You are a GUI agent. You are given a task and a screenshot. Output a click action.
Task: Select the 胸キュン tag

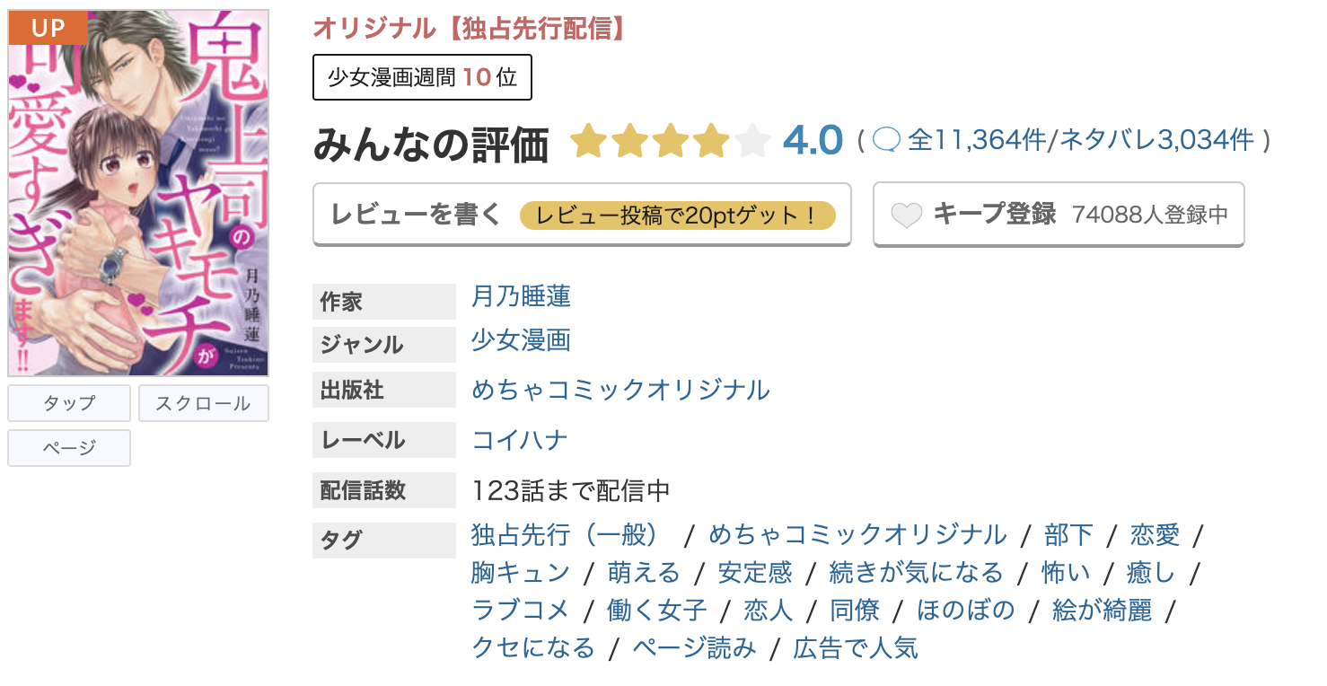coord(518,573)
